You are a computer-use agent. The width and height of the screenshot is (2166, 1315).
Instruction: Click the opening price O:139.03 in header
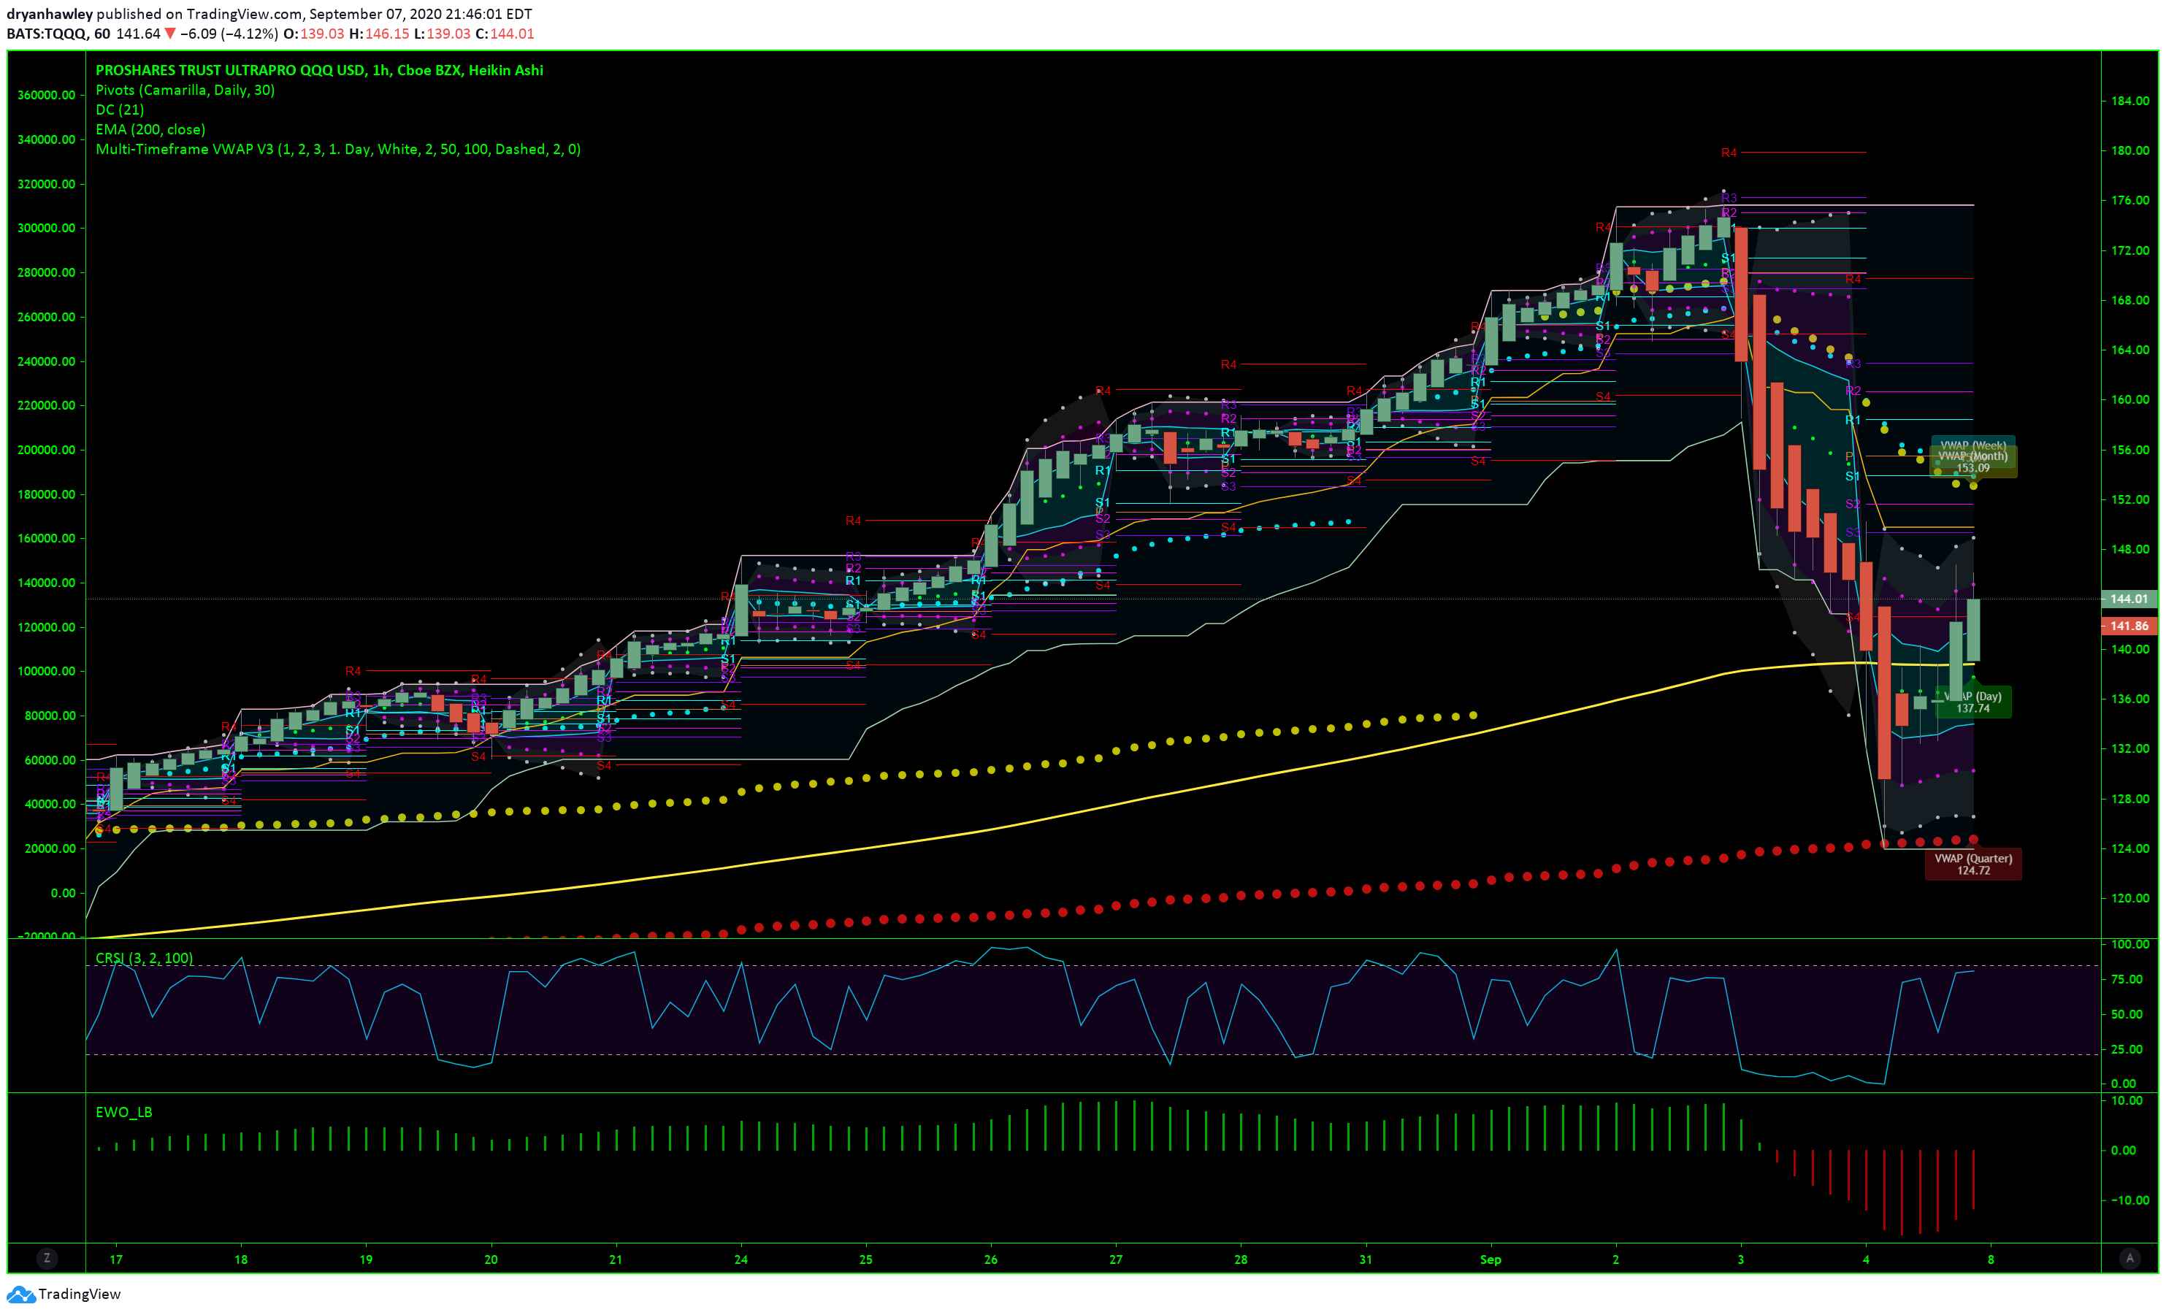(x=314, y=34)
